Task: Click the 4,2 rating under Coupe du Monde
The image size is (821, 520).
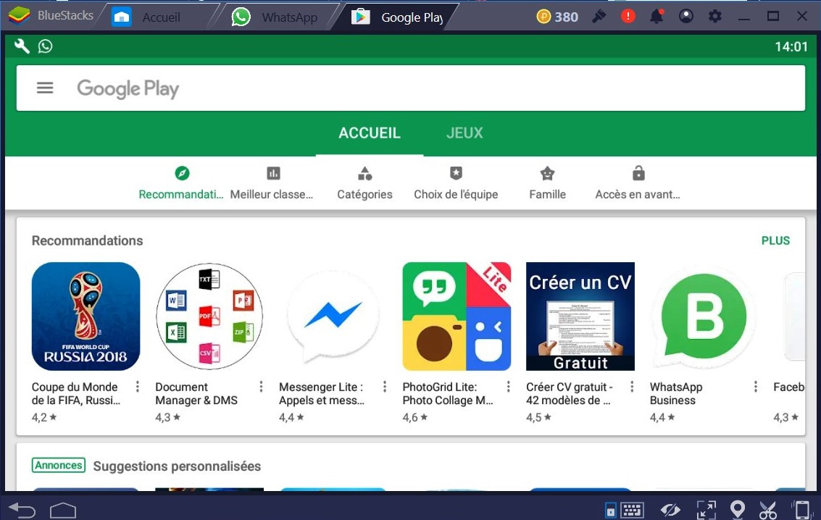Action: click(x=44, y=417)
